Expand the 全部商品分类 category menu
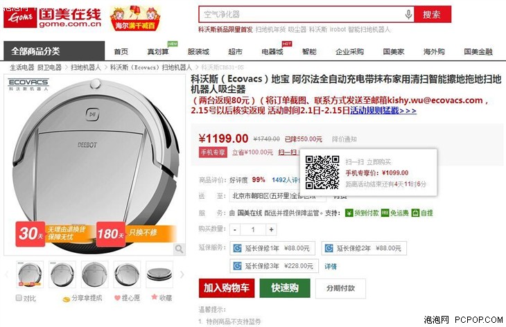This screenshot has height=327, width=506. tap(54, 51)
